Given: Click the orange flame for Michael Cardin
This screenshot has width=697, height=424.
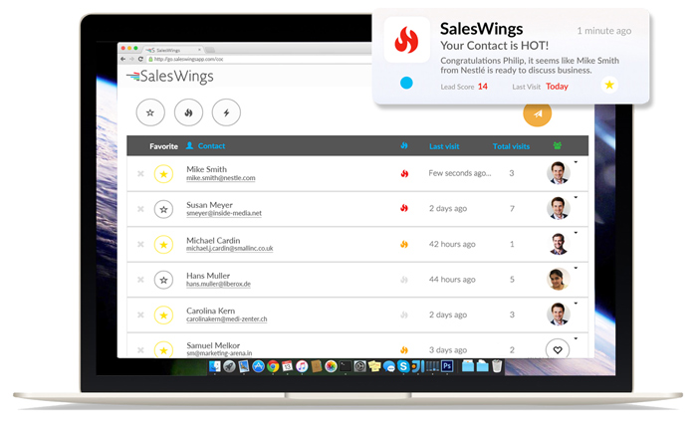Looking at the screenshot, I should tap(404, 244).
